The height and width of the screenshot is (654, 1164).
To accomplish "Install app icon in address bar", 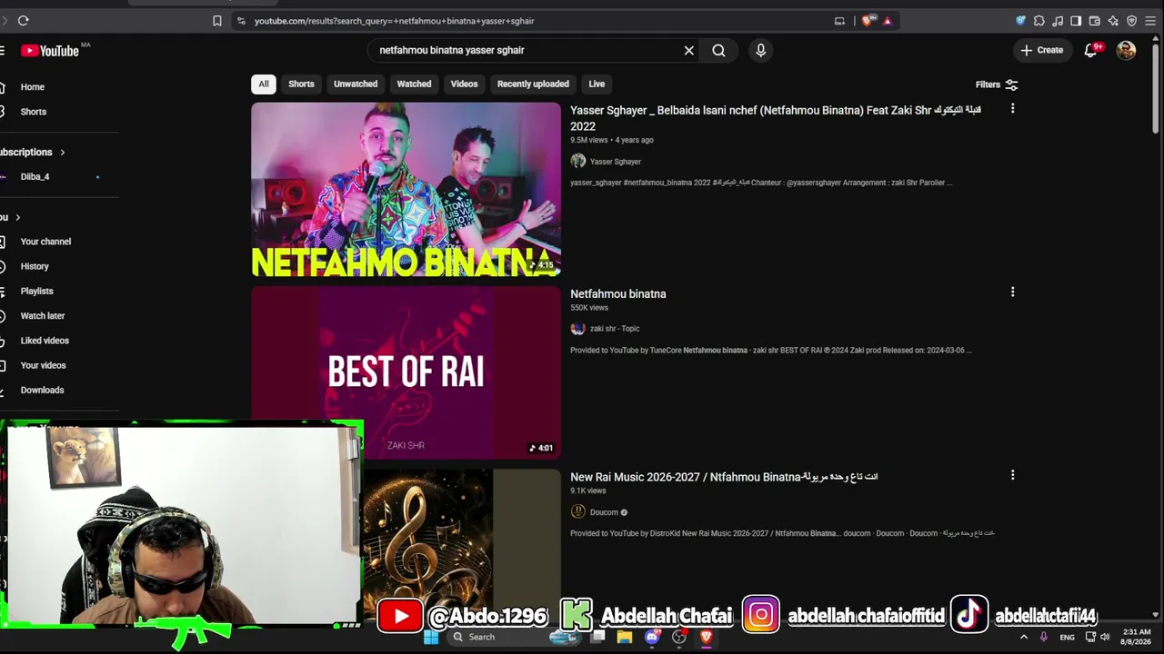I will [x=839, y=21].
